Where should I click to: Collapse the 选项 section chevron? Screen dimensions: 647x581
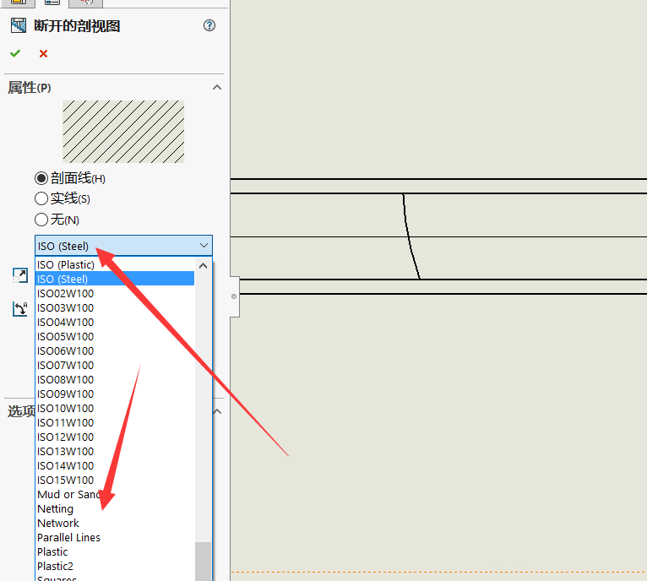[217, 411]
